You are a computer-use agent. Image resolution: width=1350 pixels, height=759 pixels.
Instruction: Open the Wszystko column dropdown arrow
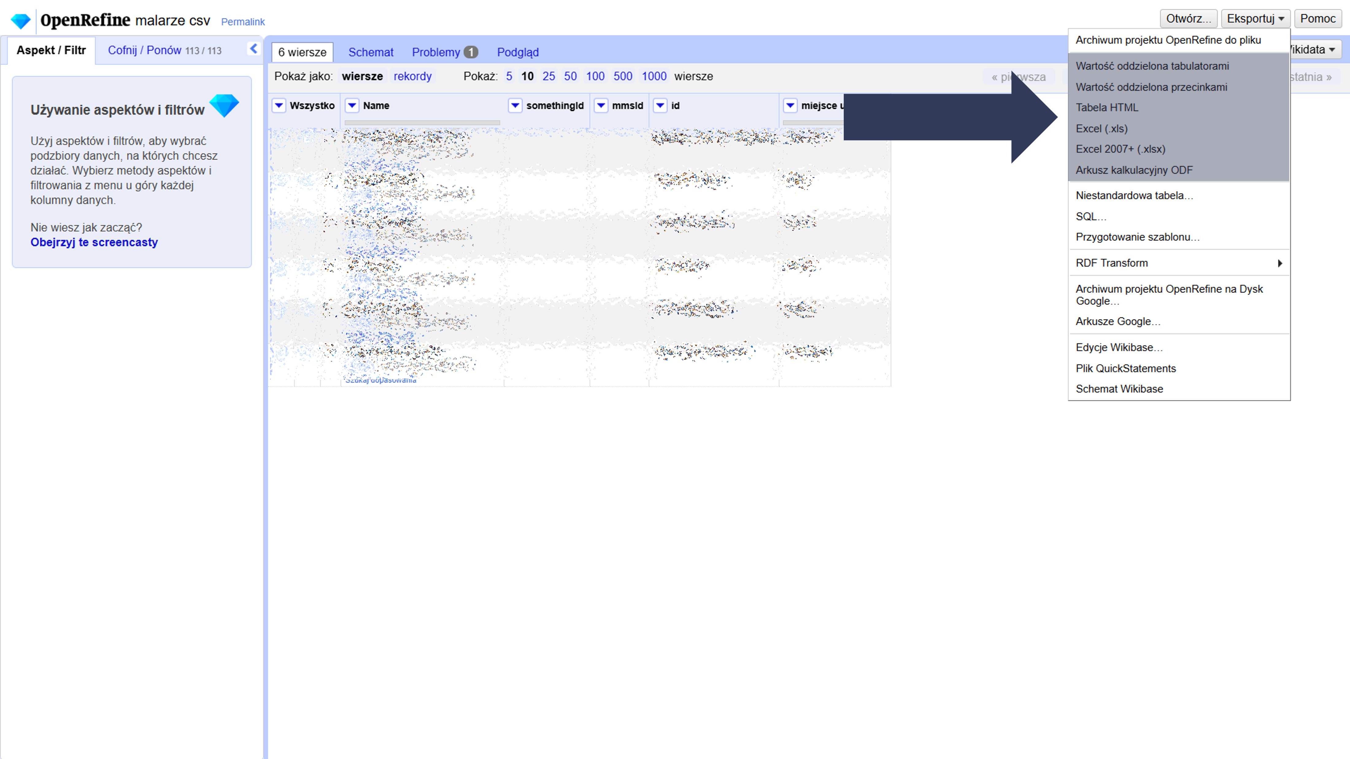coord(279,105)
